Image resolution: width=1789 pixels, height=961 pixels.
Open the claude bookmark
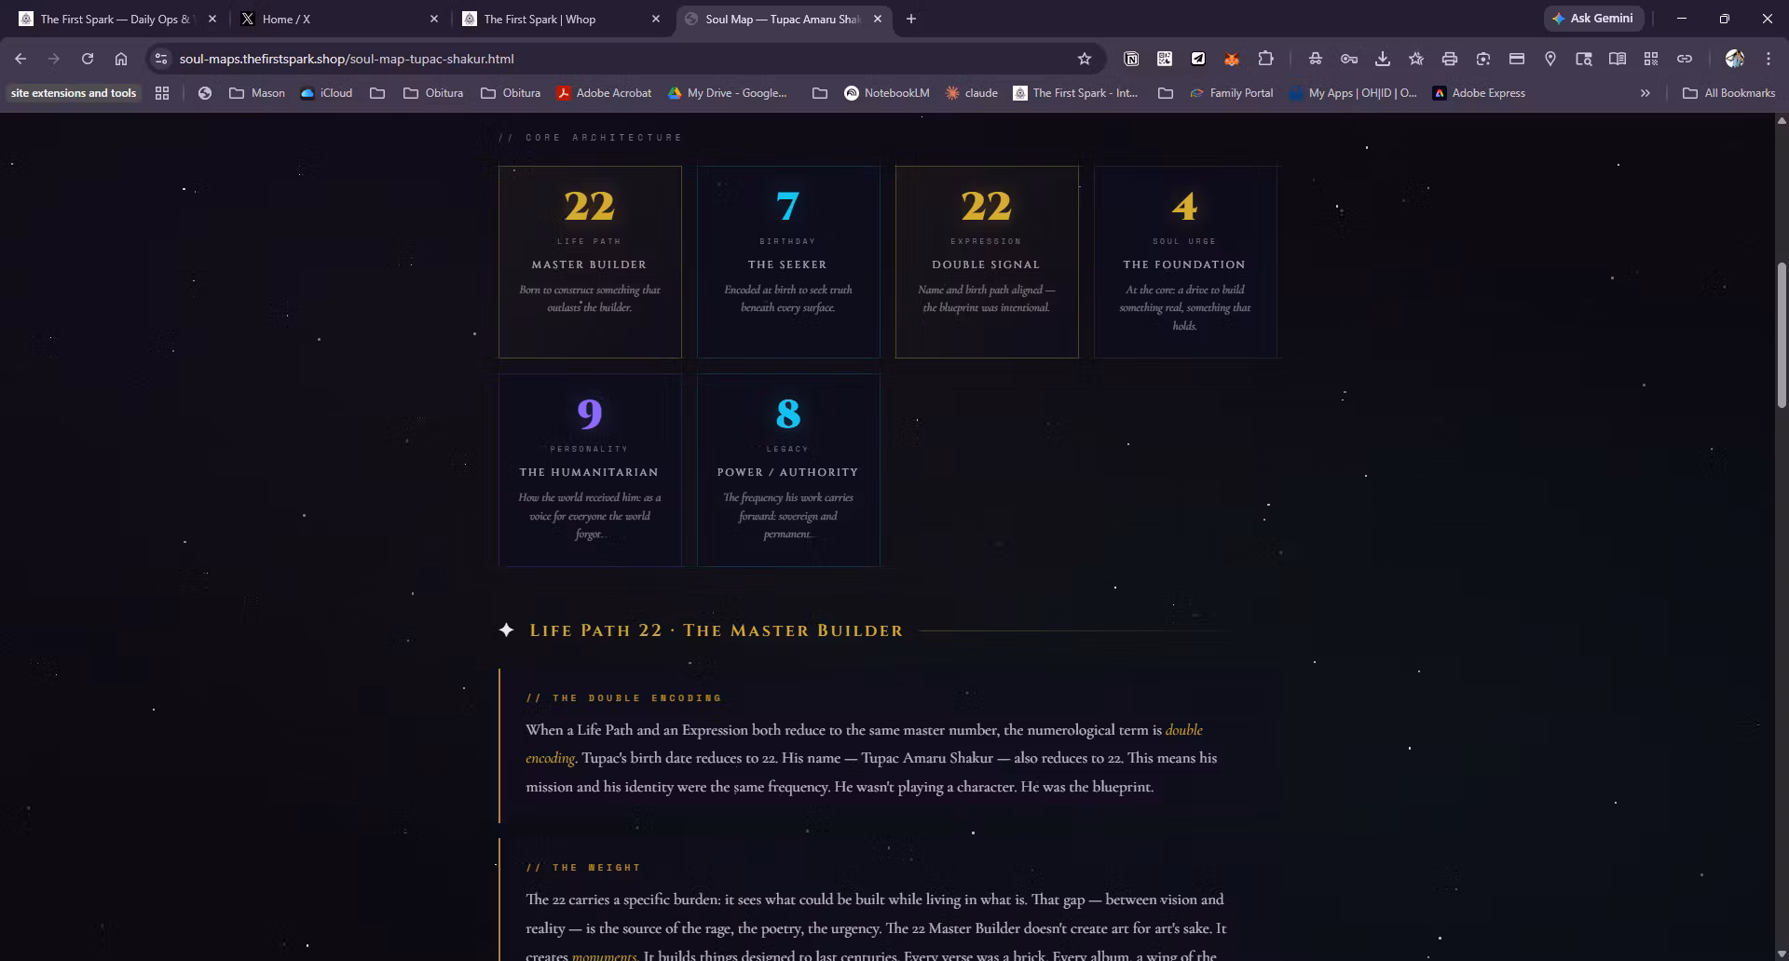point(972,93)
